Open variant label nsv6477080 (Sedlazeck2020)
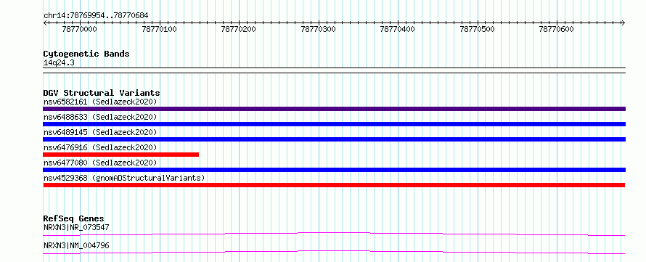Viewport: 646px width, 262px height. [100, 163]
